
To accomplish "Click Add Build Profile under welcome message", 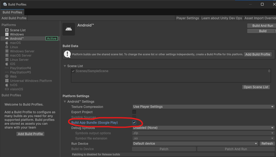I will coord(30,134).
